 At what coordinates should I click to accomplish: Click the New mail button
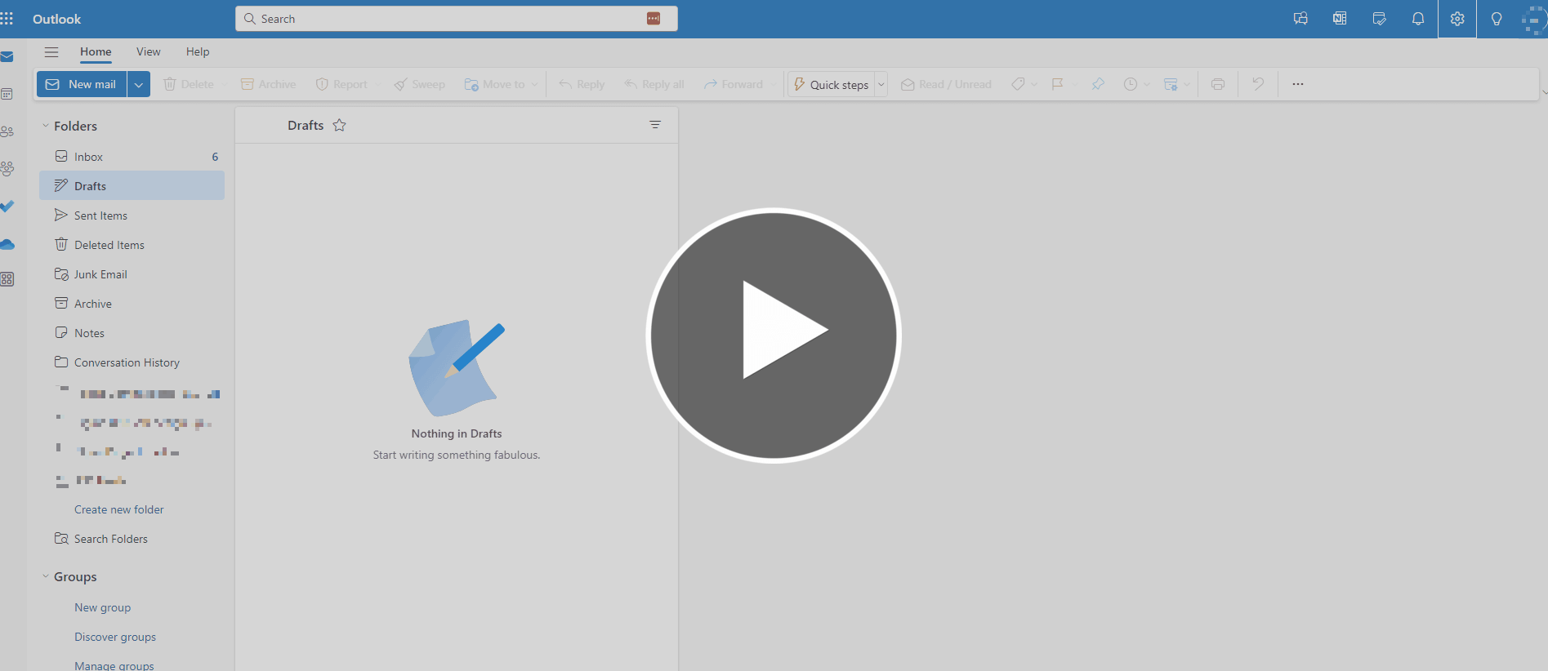(82, 84)
